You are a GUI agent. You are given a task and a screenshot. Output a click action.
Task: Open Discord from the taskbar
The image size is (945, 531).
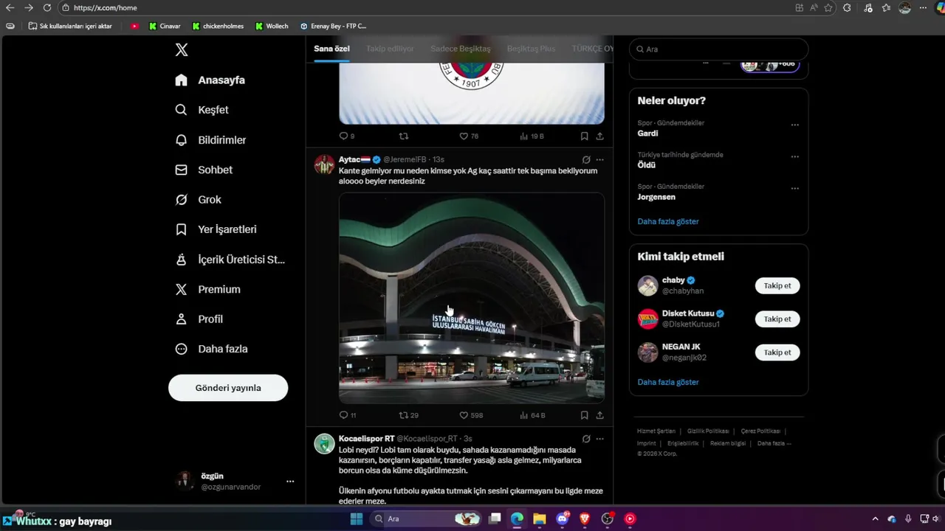point(563,518)
